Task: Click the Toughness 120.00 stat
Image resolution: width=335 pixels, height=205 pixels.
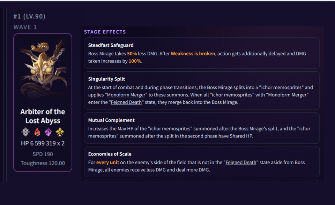Action: [43, 163]
